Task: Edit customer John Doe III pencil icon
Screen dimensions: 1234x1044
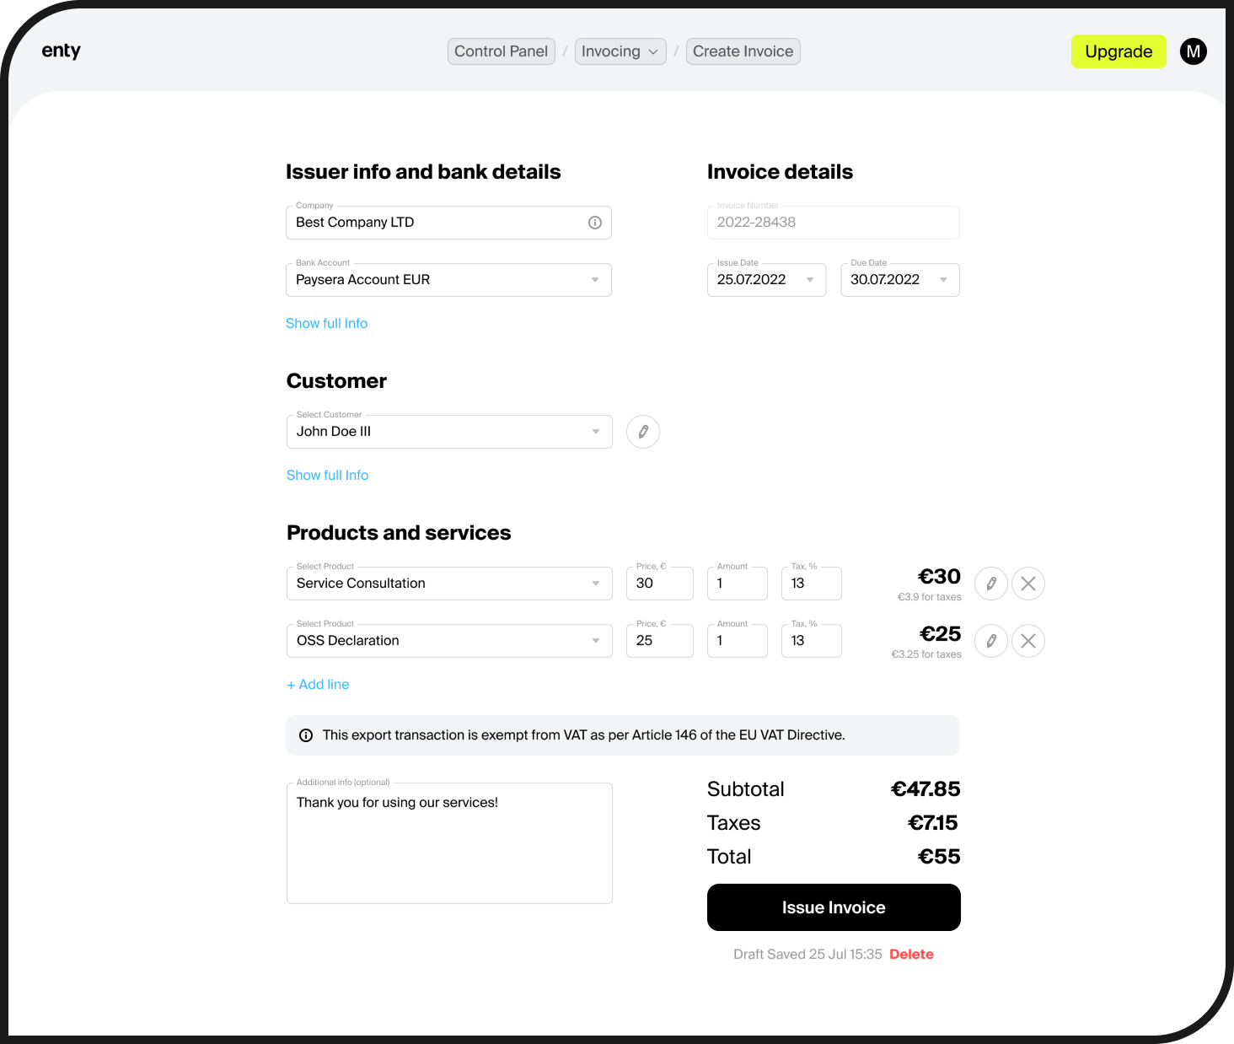Action: 643,432
